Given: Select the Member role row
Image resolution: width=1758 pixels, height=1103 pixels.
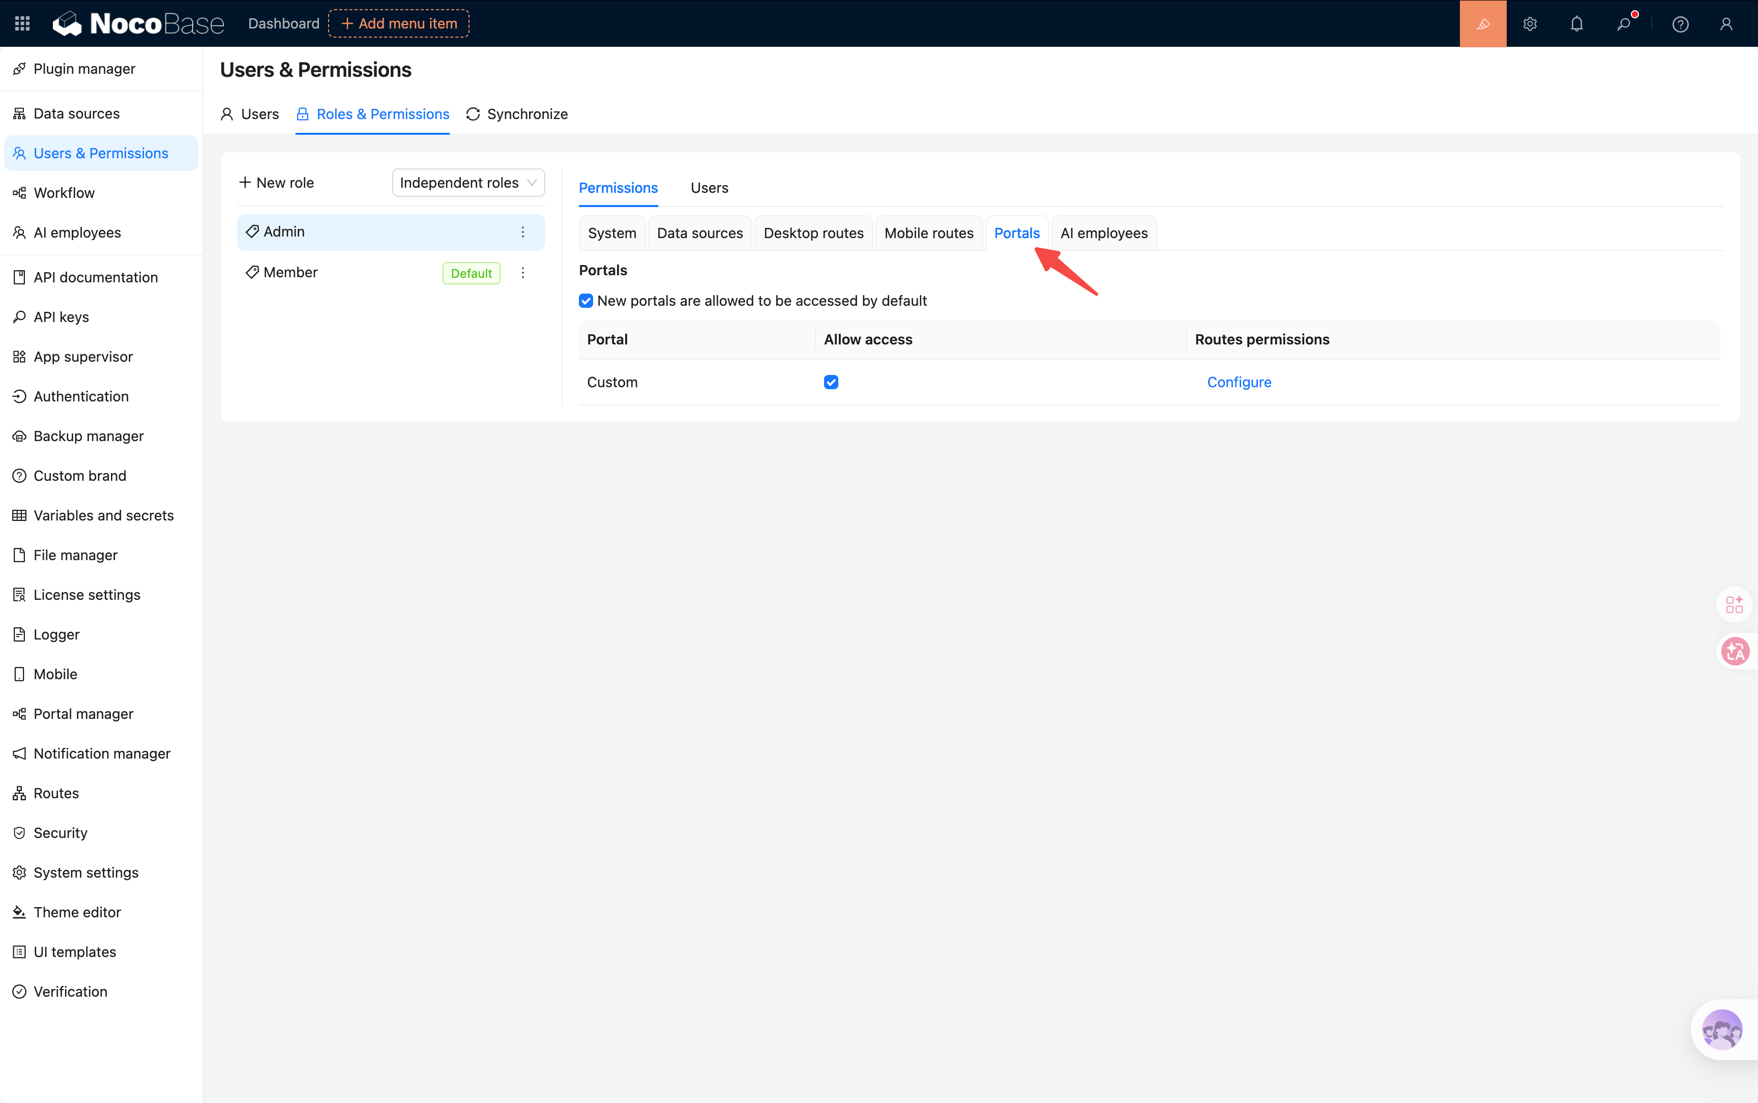Looking at the screenshot, I should 391,273.
